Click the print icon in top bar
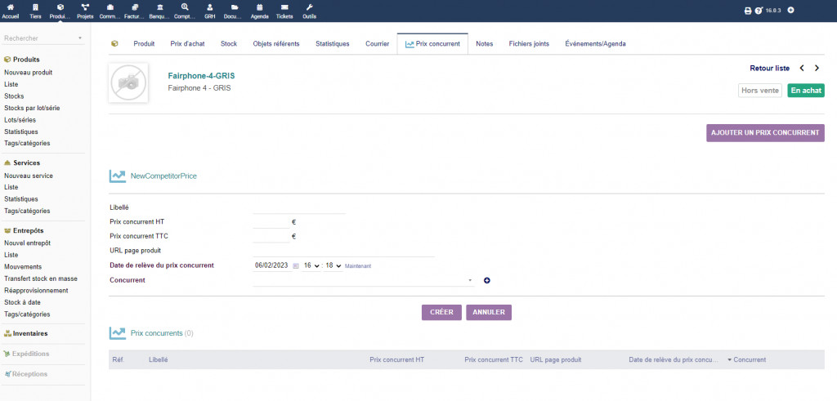The height and width of the screenshot is (401, 837). coord(748,10)
